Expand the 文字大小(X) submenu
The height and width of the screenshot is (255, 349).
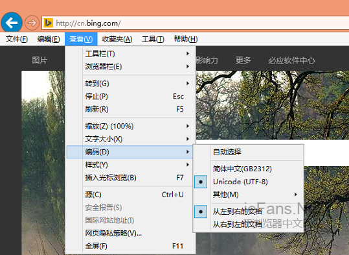point(130,139)
